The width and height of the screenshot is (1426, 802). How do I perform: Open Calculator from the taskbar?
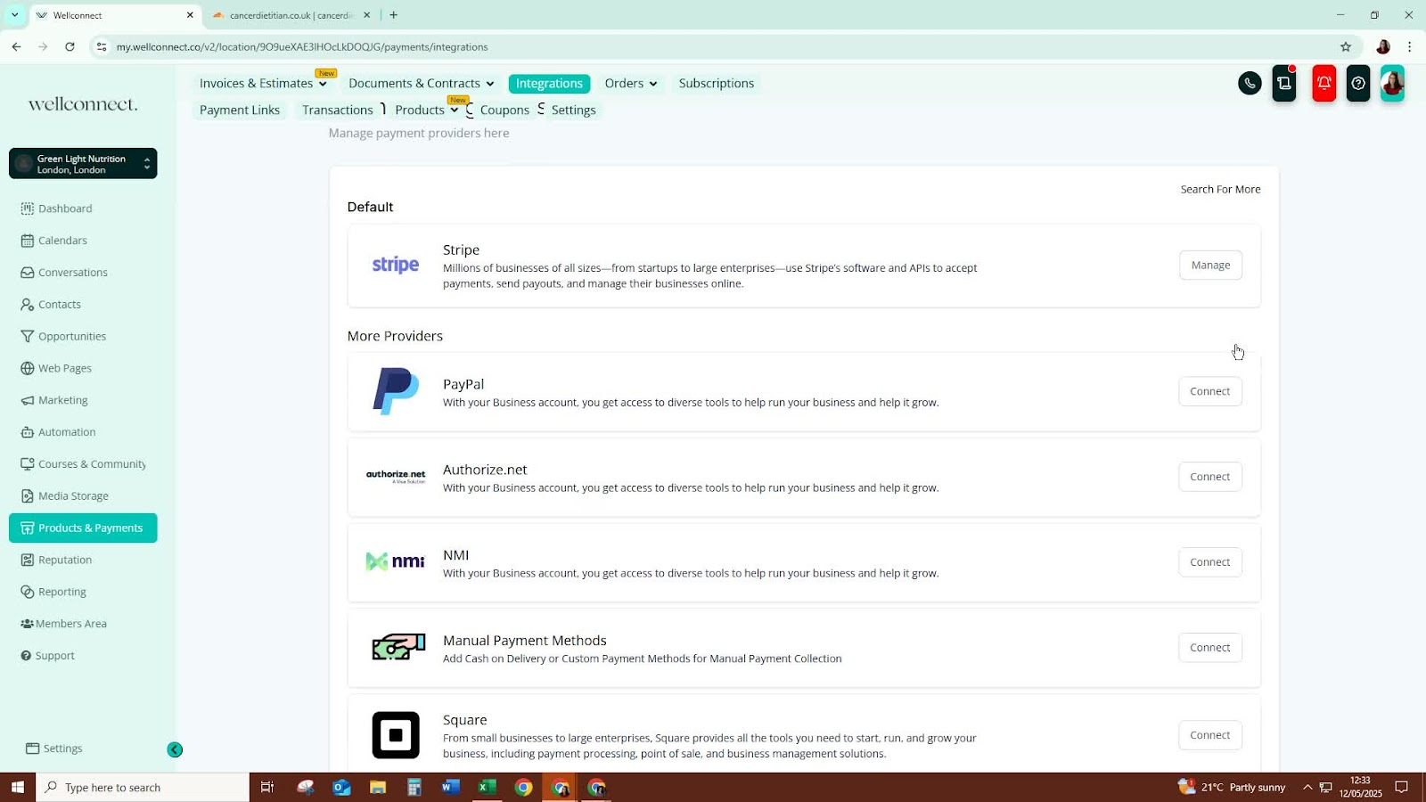pyautogui.click(x=414, y=787)
